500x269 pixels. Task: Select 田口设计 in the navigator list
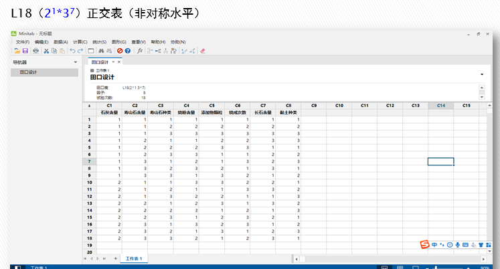44,72
